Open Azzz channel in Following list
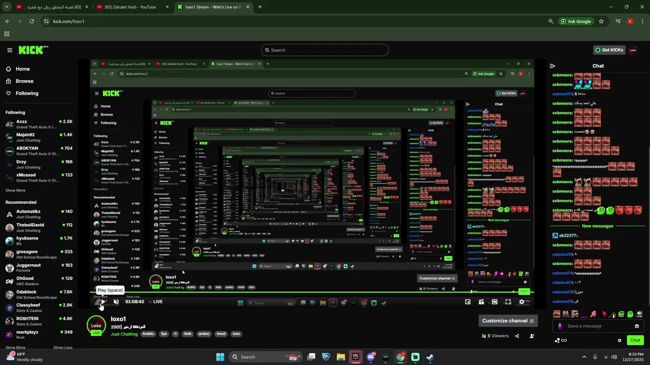 39,124
